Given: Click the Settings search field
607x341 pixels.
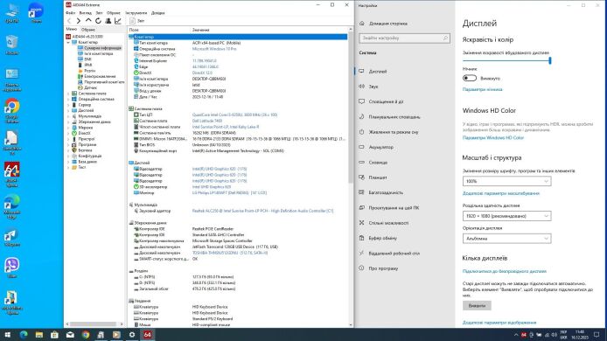Looking at the screenshot, I should click(404, 38).
